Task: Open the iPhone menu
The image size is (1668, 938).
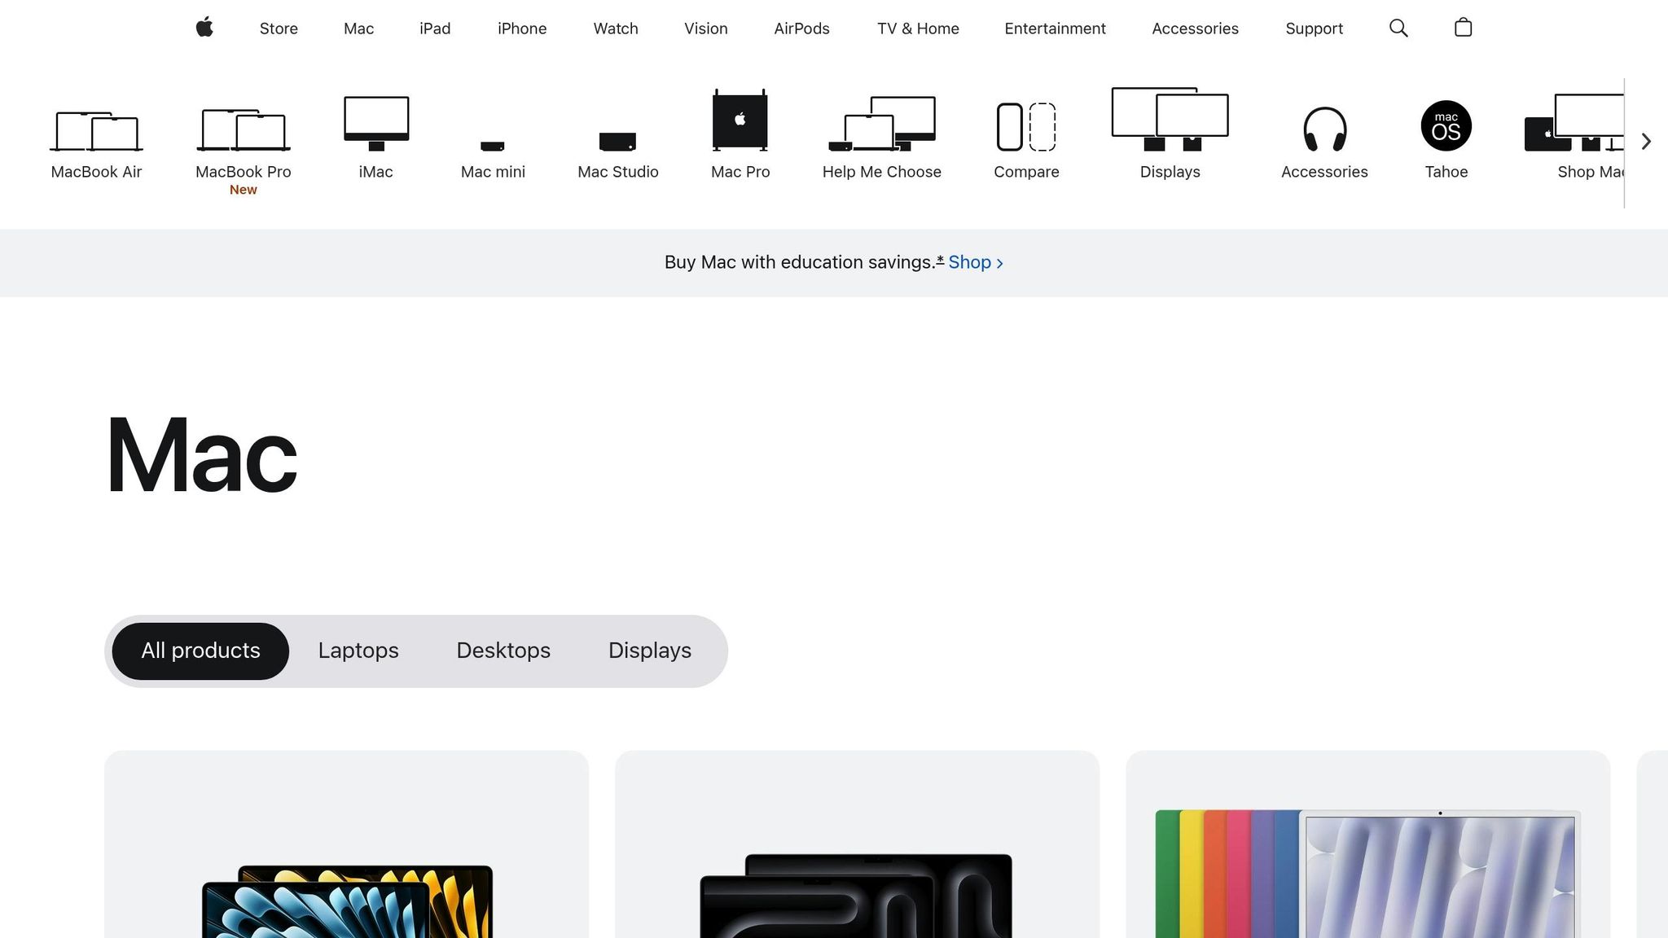Action: pos(522,28)
